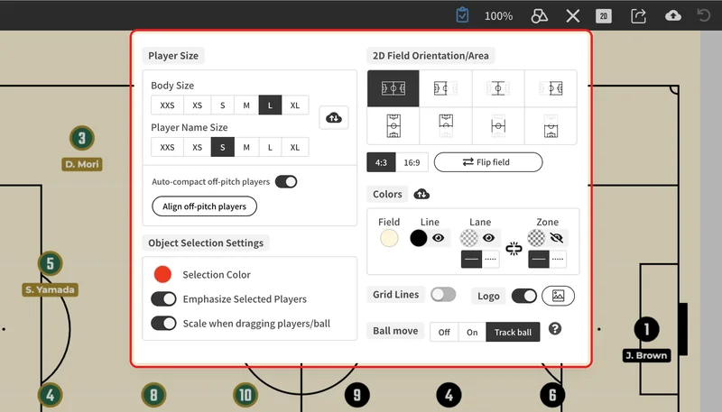Screen dimensions: 722x412
Task: Select player 5 S. Yamada
Action: [x=51, y=263]
